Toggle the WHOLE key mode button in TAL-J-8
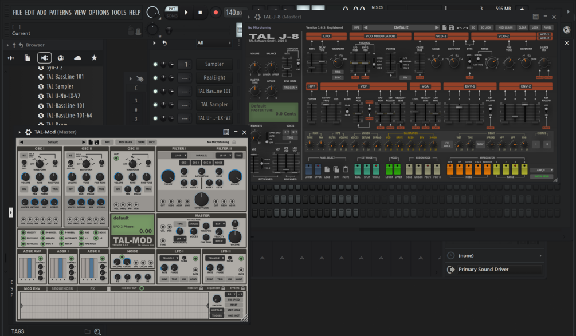Viewport: 576px width, 336px height. click(376, 169)
